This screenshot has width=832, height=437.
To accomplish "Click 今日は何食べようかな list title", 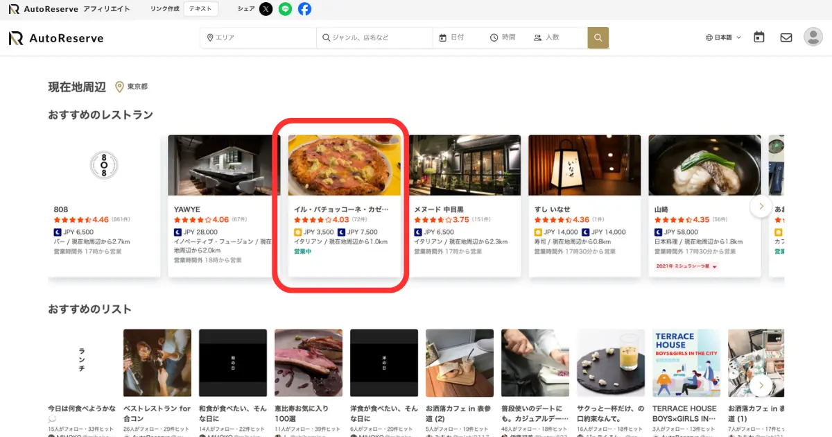I will click(x=82, y=413).
